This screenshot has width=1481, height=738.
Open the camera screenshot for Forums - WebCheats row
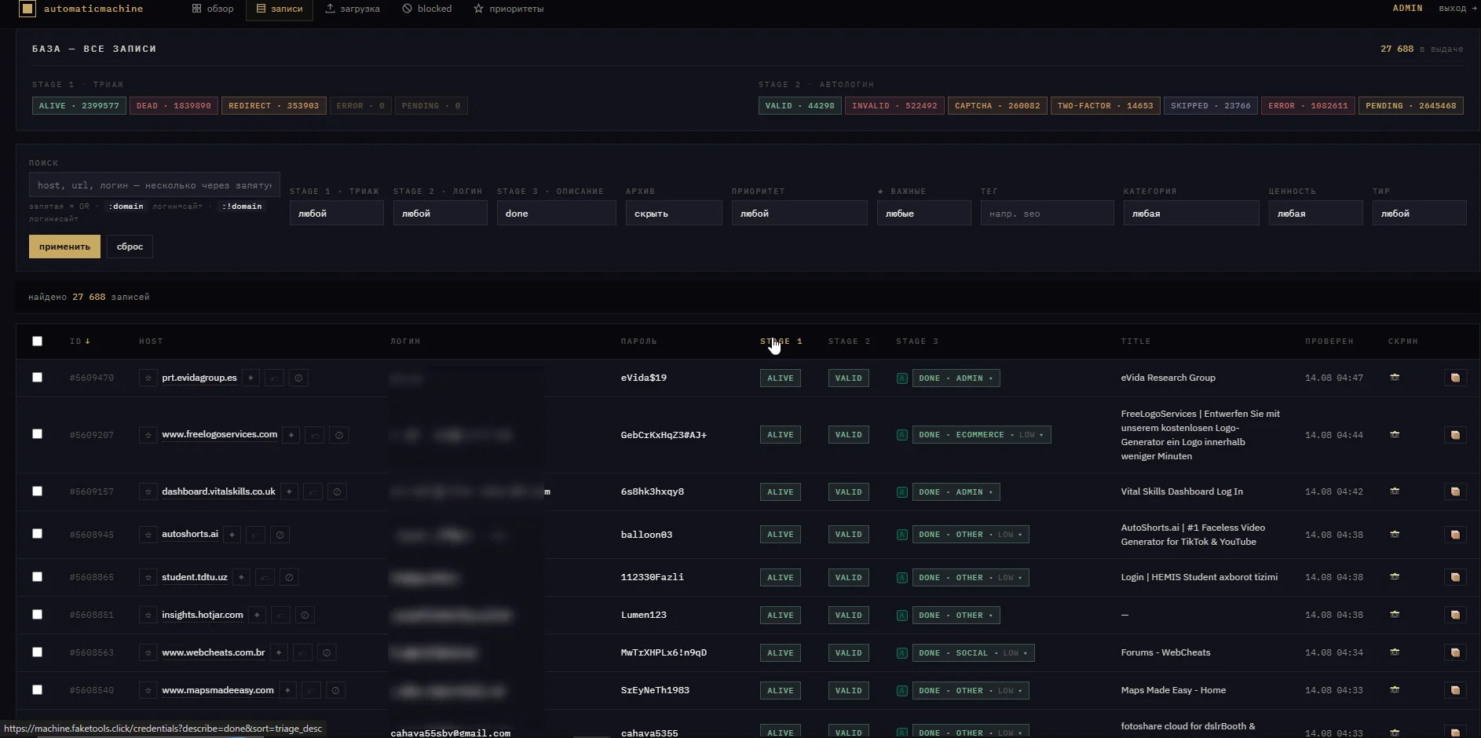(1395, 652)
